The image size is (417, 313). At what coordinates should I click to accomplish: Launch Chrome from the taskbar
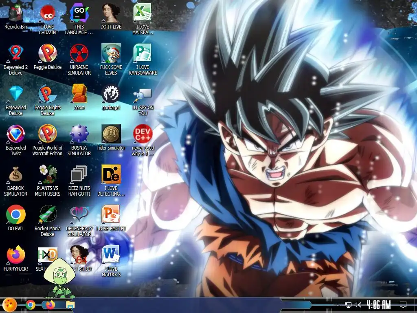(x=30, y=305)
